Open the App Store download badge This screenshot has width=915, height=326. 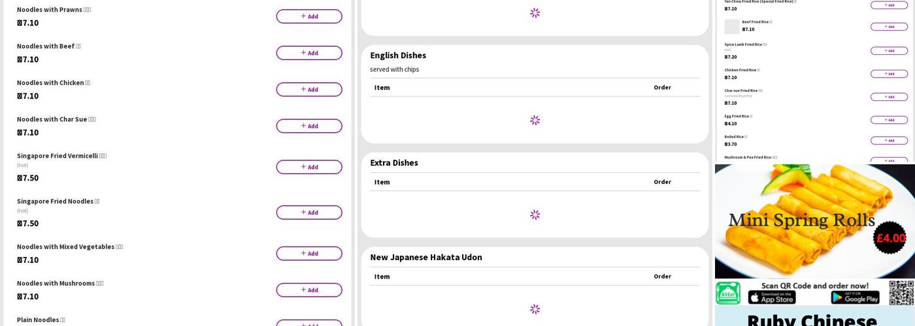point(771,298)
